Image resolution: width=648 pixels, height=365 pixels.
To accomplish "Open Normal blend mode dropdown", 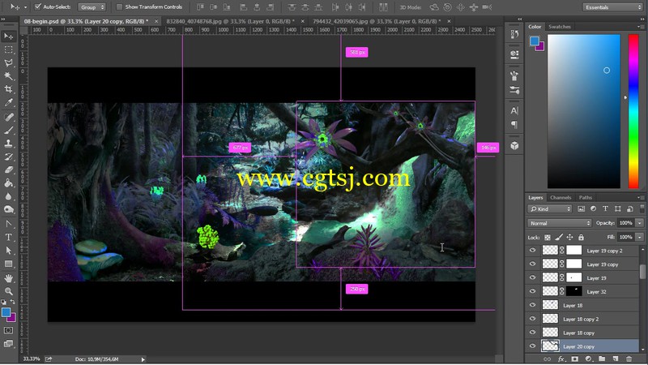I will tap(560, 223).
